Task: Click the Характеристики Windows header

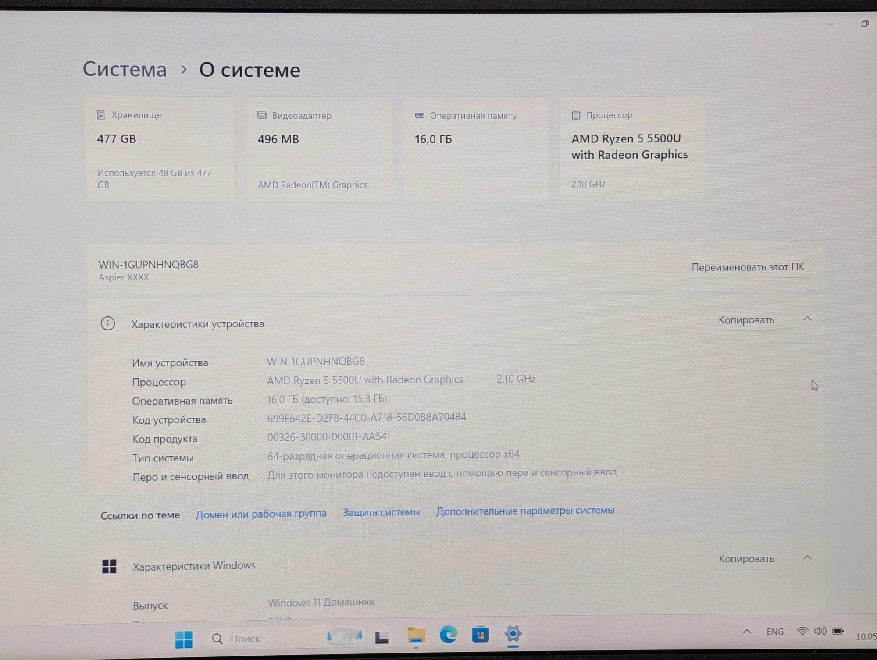Action: point(194,566)
